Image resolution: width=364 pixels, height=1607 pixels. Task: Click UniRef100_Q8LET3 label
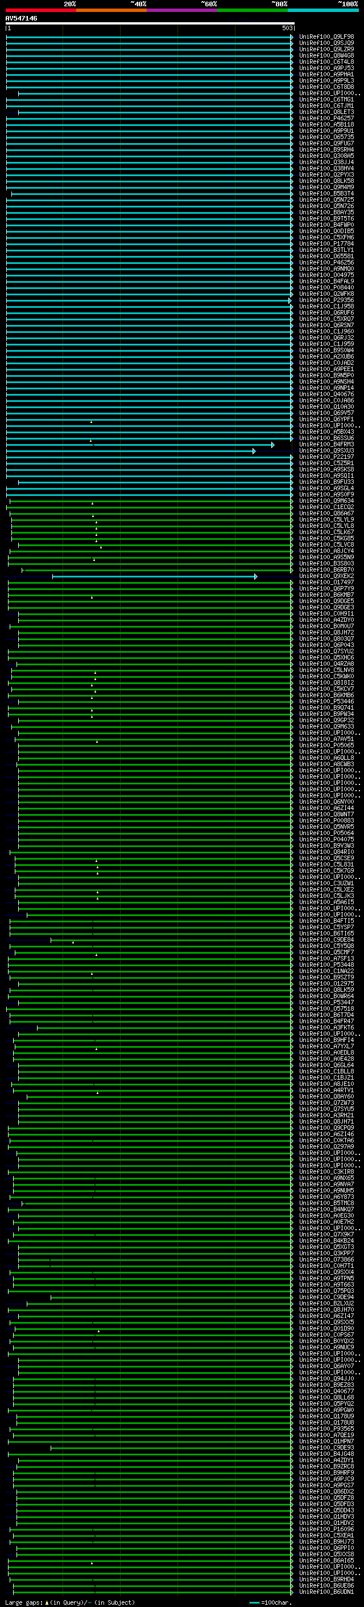(326, 112)
